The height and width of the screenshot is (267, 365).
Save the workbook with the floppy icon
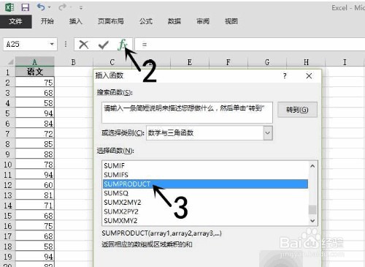(x=26, y=7)
